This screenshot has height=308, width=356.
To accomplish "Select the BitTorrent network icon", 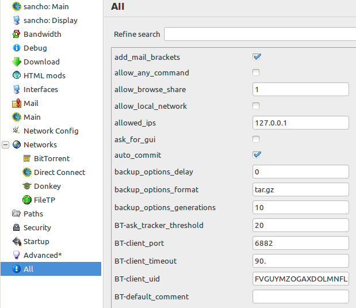I will click(27, 158).
